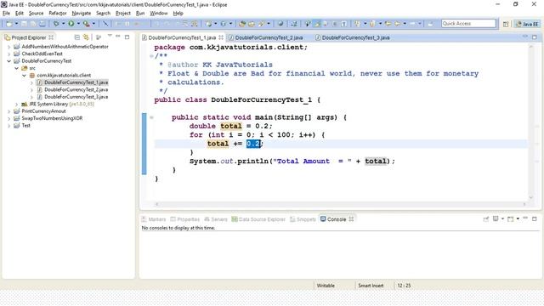This screenshot has width=544, height=306.
Task: Collapse the DoubleForCurrencyTest project
Action: tap(9, 61)
